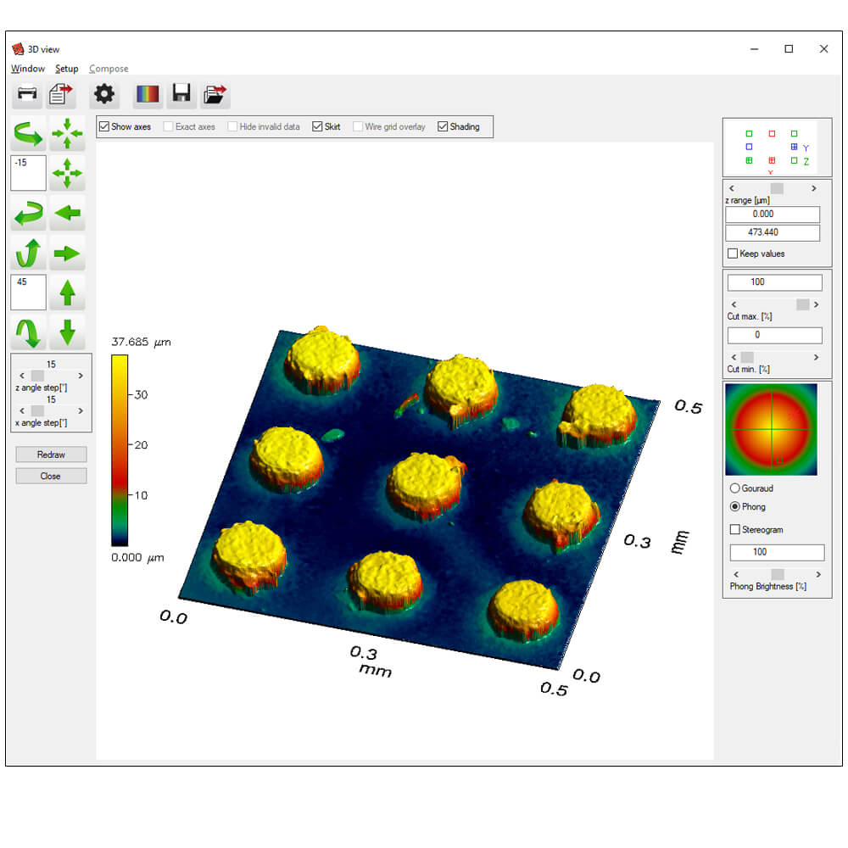Click the zoom-out diverging arrows icon

(67, 173)
